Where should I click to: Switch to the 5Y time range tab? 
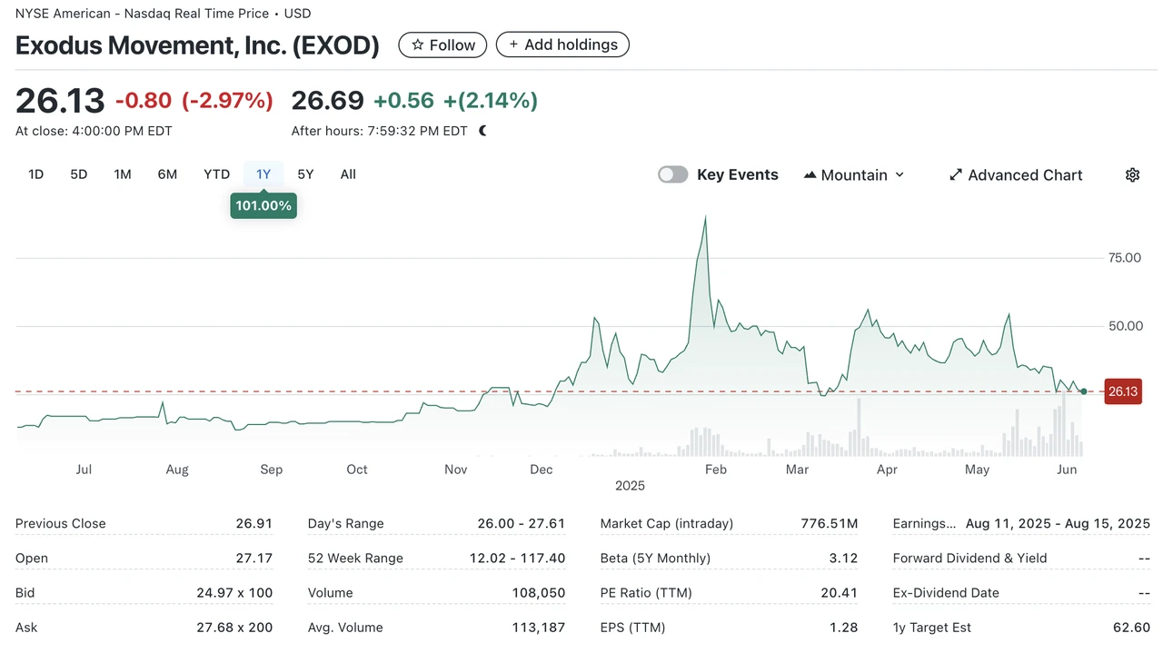305,173
